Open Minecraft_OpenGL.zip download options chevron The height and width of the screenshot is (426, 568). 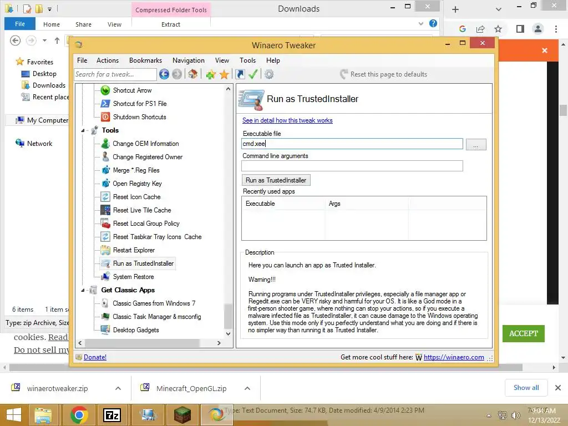tap(247, 388)
